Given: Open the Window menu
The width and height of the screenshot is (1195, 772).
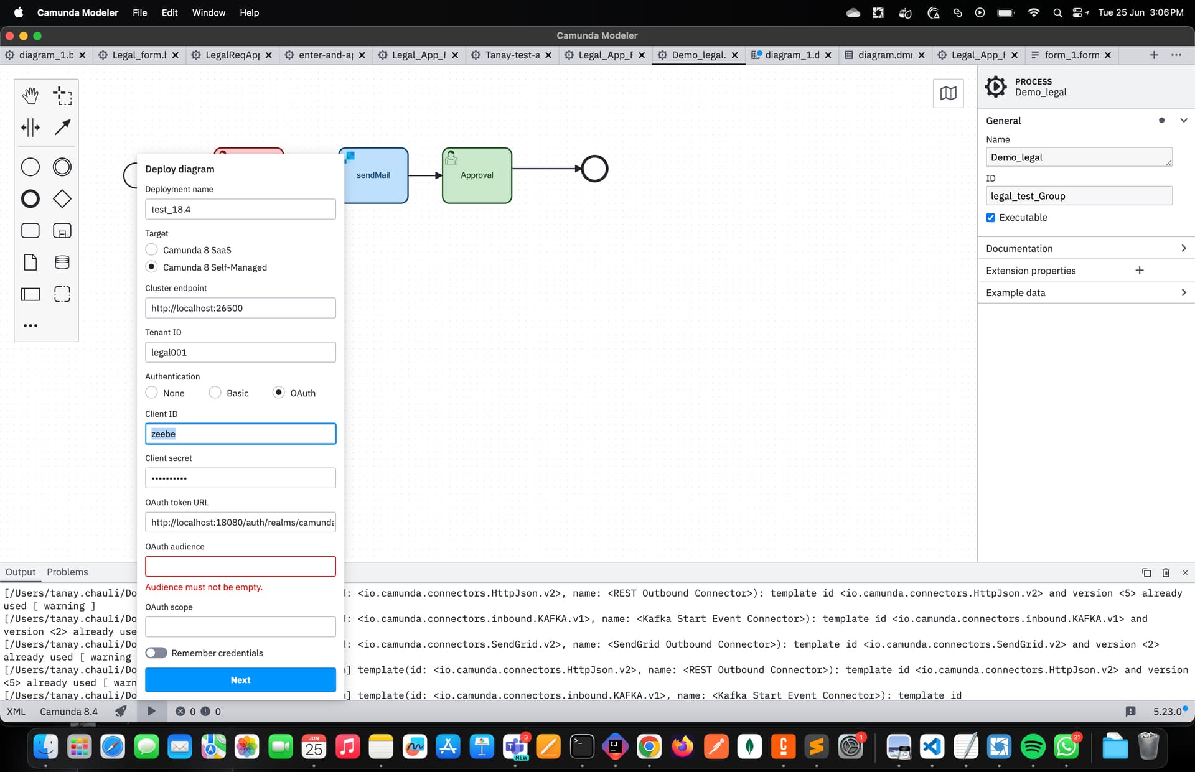Looking at the screenshot, I should point(209,12).
